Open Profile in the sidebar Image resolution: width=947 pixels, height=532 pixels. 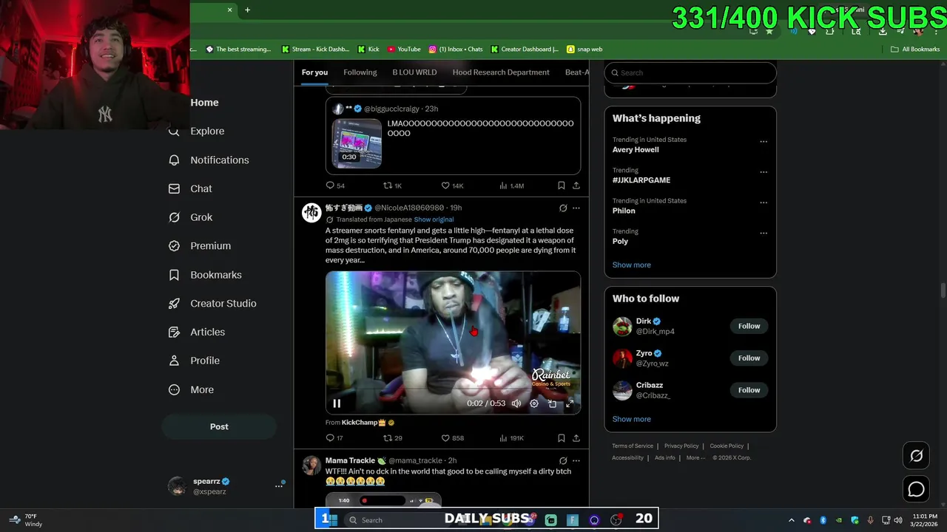click(194, 361)
